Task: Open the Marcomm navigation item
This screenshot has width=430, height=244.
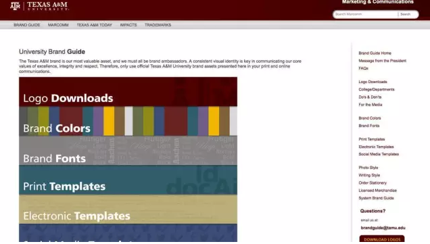Action: pos(58,25)
